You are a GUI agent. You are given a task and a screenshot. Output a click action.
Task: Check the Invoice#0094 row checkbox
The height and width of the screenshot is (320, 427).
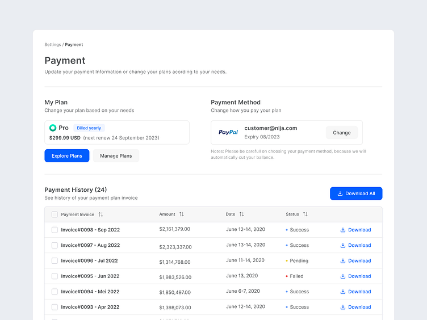[x=55, y=292]
